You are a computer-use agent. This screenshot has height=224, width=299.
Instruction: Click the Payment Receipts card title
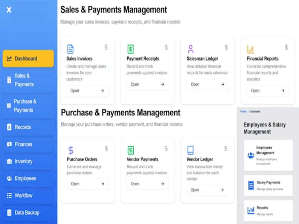143,59
